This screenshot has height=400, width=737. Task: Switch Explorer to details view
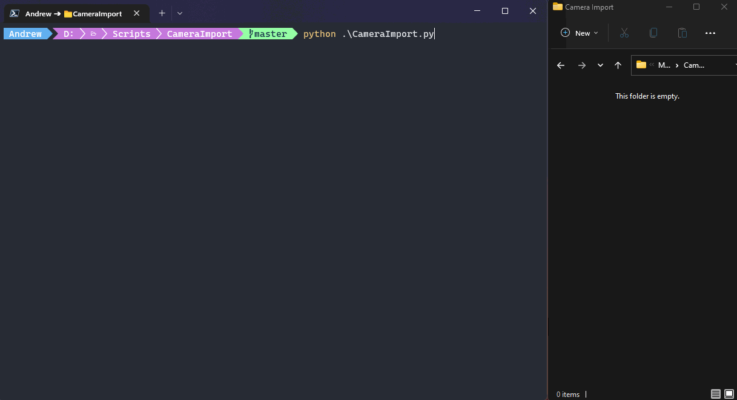pos(716,394)
